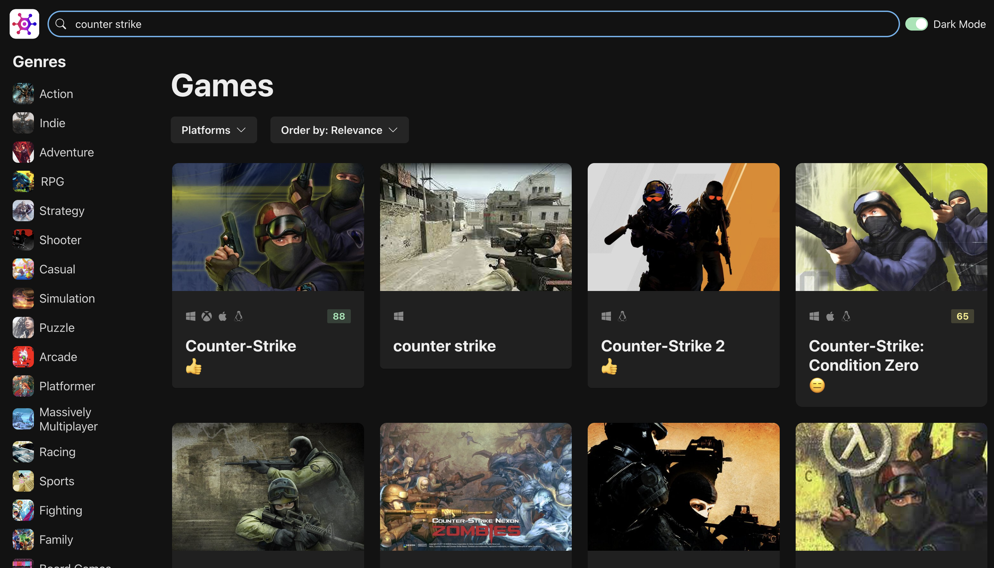Screen dimensions: 994x568
Task: Select the Casual genre label
Action: pyautogui.click(x=57, y=269)
